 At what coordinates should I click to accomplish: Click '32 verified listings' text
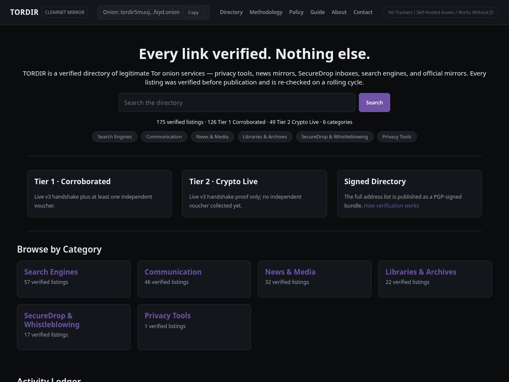pyautogui.click(x=287, y=282)
